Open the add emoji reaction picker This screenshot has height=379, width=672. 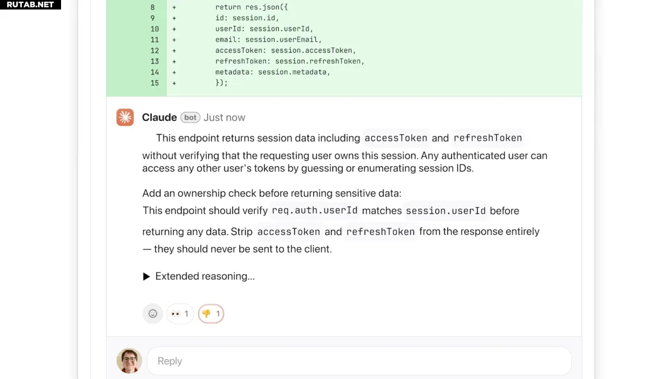[x=152, y=314]
